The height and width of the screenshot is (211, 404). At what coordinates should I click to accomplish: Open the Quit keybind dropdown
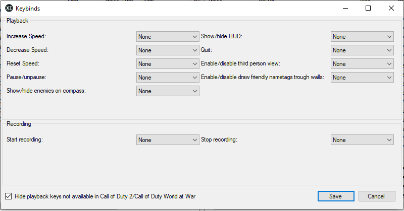pyautogui.click(x=362, y=50)
